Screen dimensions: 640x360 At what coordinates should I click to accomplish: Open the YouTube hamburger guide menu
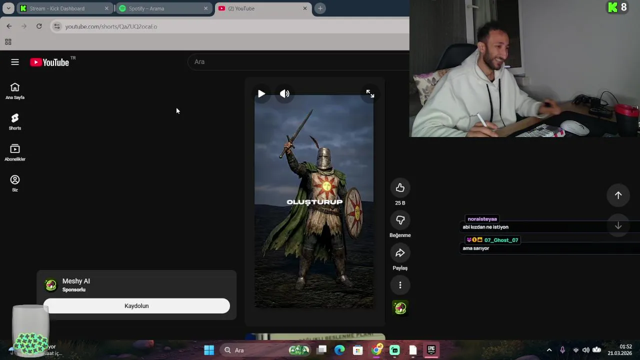coord(15,62)
